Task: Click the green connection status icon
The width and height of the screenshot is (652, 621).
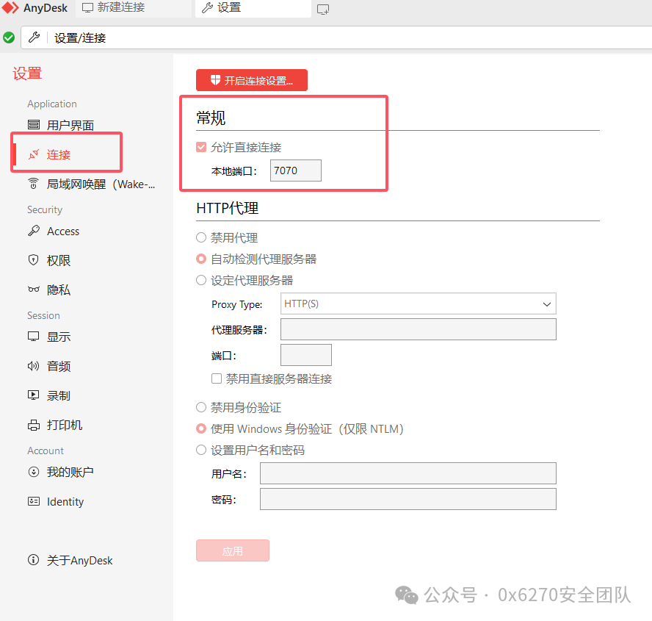Action: tap(9, 38)
